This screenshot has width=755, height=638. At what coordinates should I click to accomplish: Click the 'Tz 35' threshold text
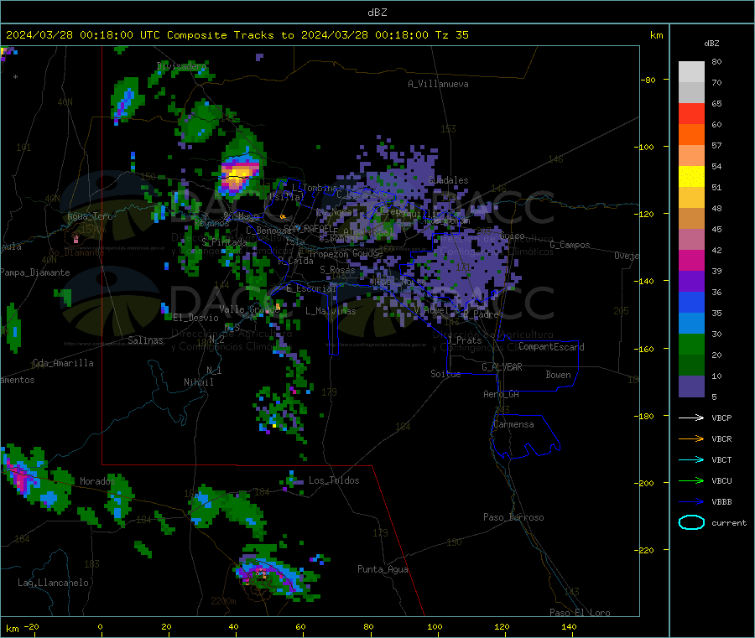[x=451, y=35]
